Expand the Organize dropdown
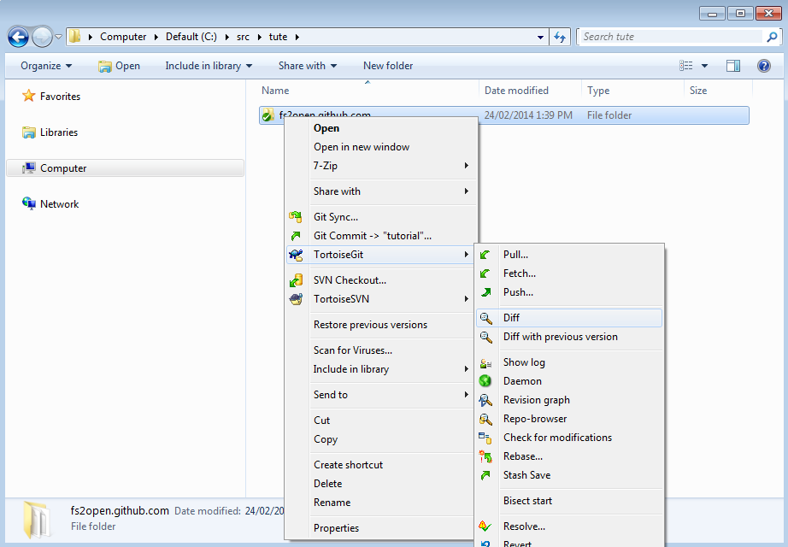The image size is (788, 547). (x=46, y=66)
